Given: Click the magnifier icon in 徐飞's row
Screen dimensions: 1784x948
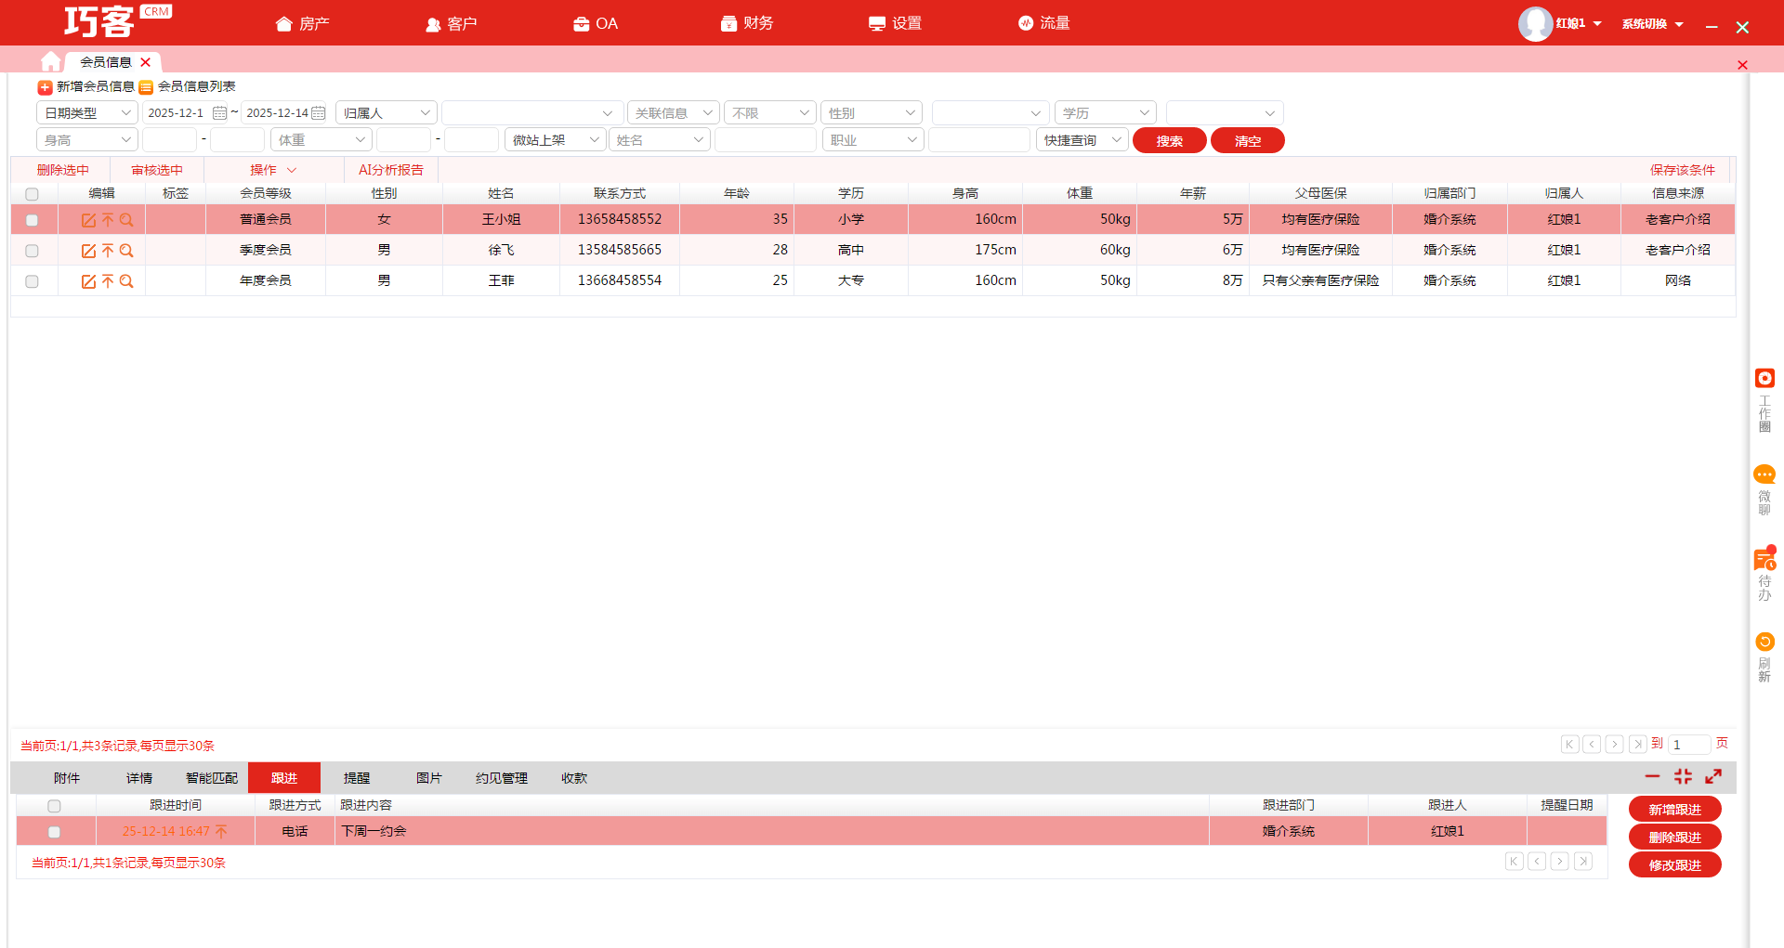Looking at the screenshot, I should pyautogui.click(x=126, y=251).
